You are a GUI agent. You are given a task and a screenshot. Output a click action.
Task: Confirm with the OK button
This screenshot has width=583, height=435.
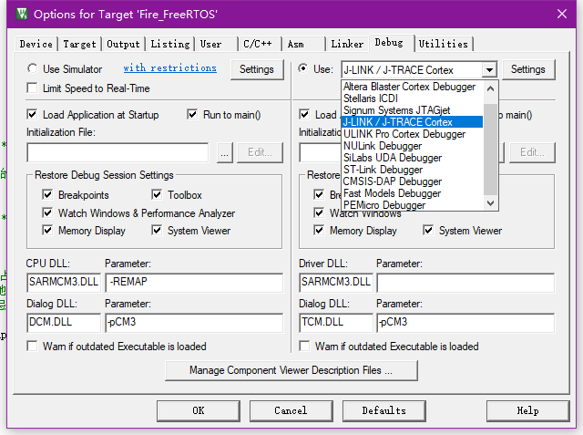click(199, 410)
